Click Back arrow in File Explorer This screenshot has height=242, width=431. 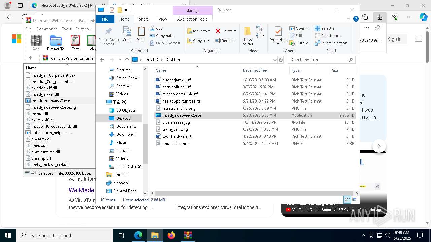pos(102,60)
